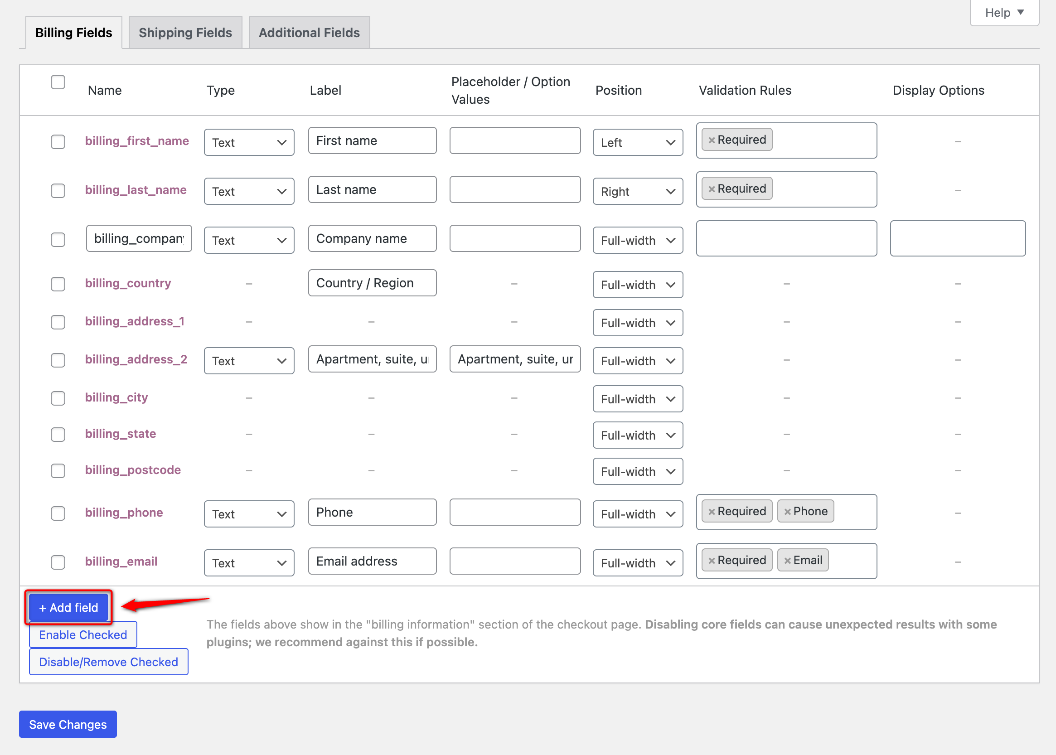Switch to the Additional Fields tab
The width and height of the screenshot is (1056, 755).
tap(309, 32)
